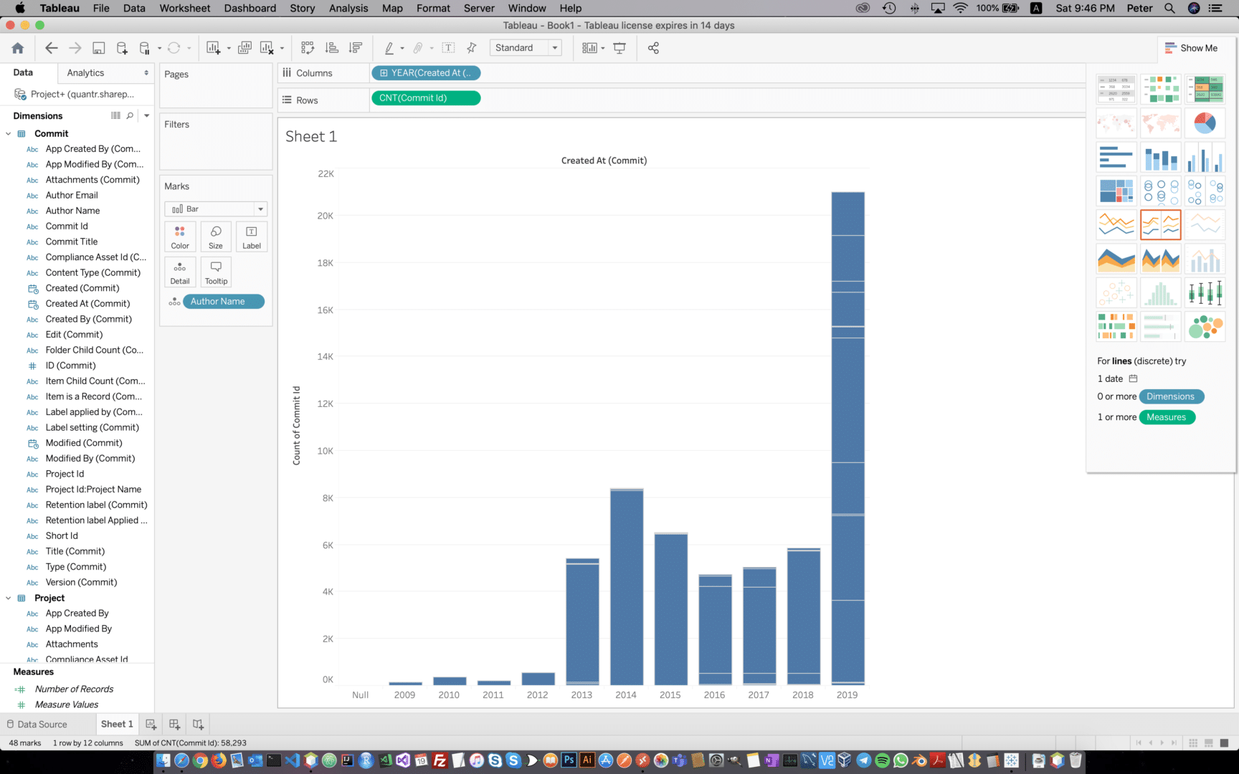Collapse the Commit dimension group
This screenshot has width=1239, height=774.
pyautogui.click(x=9, y=133)
